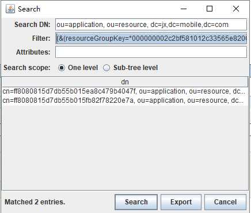Select result row cn=ff8080815d7db55b015ea8c479b4047f
Screen dimensions: 251x213
click(x=125, y=91)
